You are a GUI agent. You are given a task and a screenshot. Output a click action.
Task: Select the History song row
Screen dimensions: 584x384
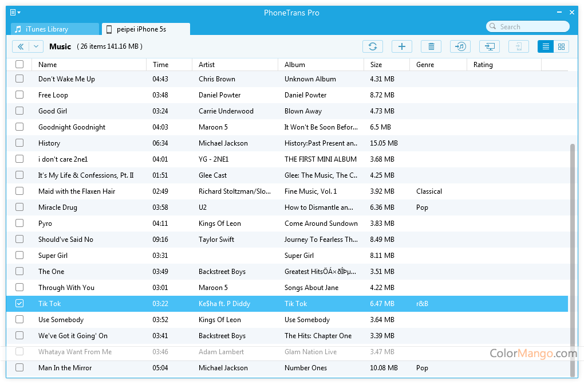click(172, 143)
